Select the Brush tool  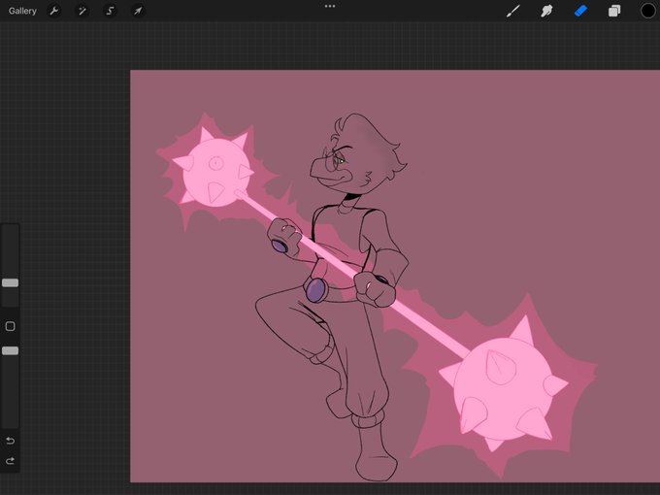pos(512,11)
